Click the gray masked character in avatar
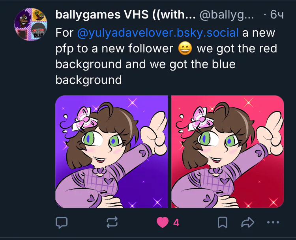The image size is (296, 240). pos(39,31)
